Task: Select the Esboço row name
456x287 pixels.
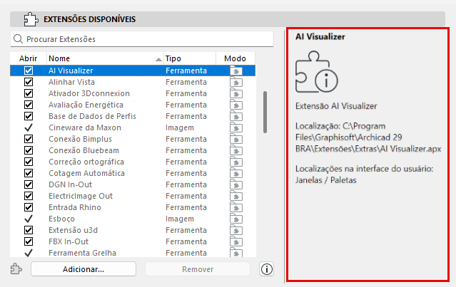Action: (x=61, y=219)
